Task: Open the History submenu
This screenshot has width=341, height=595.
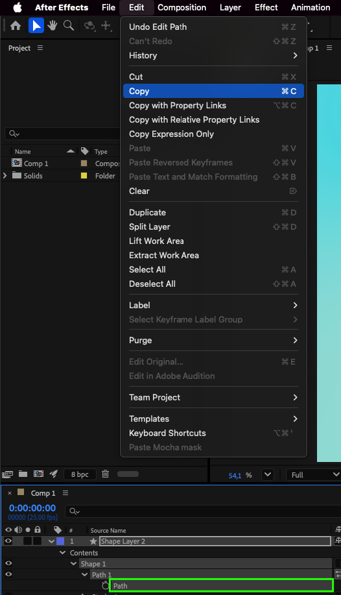Action: click(213, 55)
